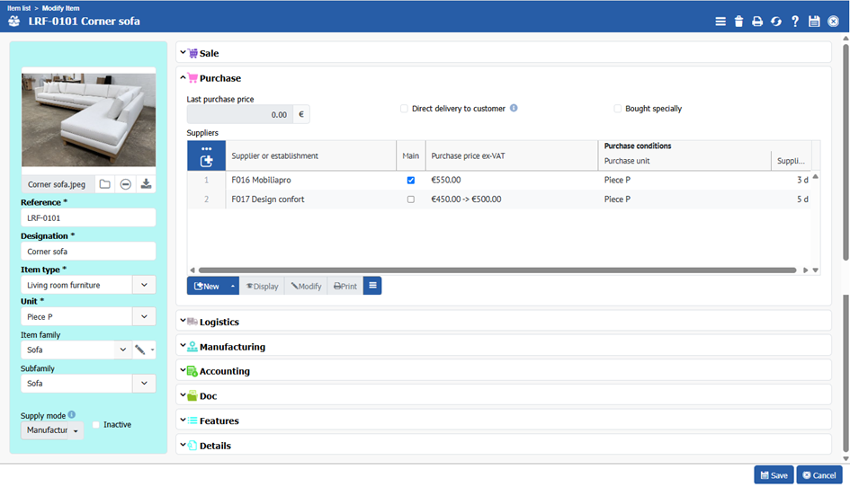Open the Subfamily dropdown
Image resolution: width=850 pixels, height=487 pixels.
(144, 384)
